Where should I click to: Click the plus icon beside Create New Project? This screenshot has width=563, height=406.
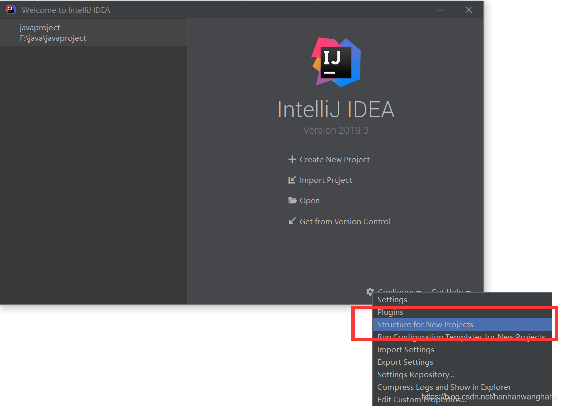click(x=292, y=159)
